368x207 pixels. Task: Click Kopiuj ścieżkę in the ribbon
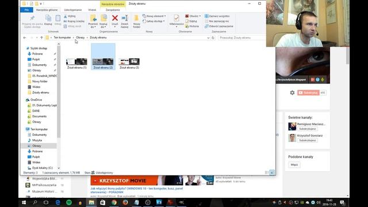[74, 21]
